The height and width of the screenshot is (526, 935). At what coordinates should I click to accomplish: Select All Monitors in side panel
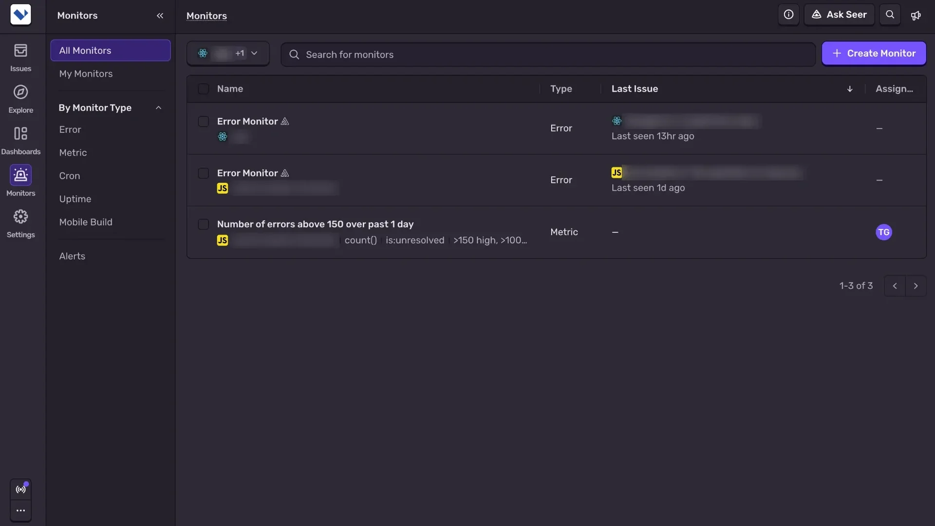[110, 51]
